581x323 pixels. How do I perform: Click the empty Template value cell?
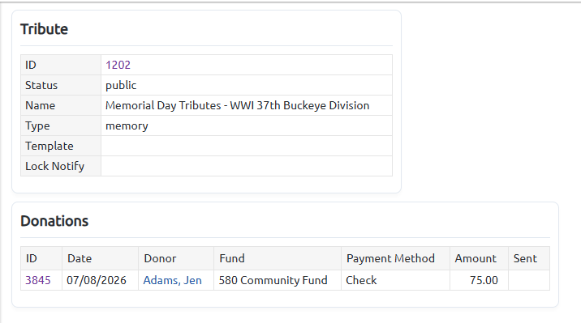247,146
